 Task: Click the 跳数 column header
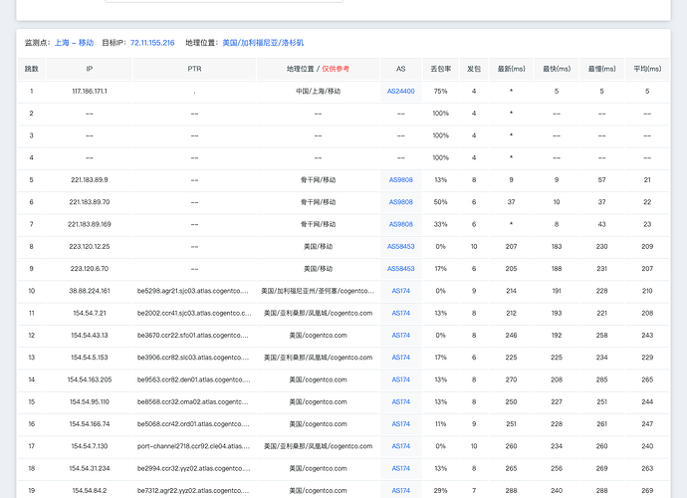[x=32, y=69]
